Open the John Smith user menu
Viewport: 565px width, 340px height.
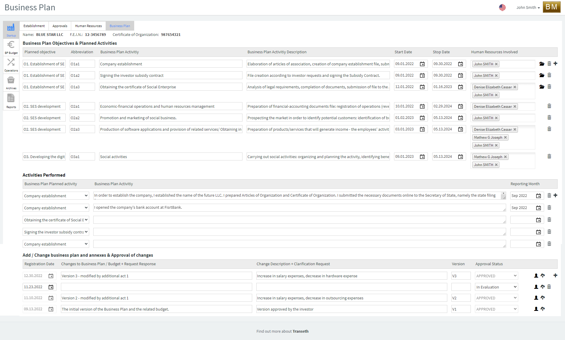528,8
